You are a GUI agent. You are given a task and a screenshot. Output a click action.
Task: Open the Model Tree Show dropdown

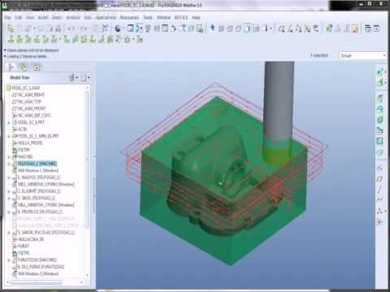click(x=85, y=78)
